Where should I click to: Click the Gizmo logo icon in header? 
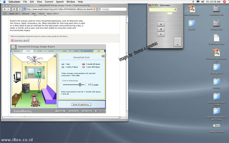pos(14,47)
